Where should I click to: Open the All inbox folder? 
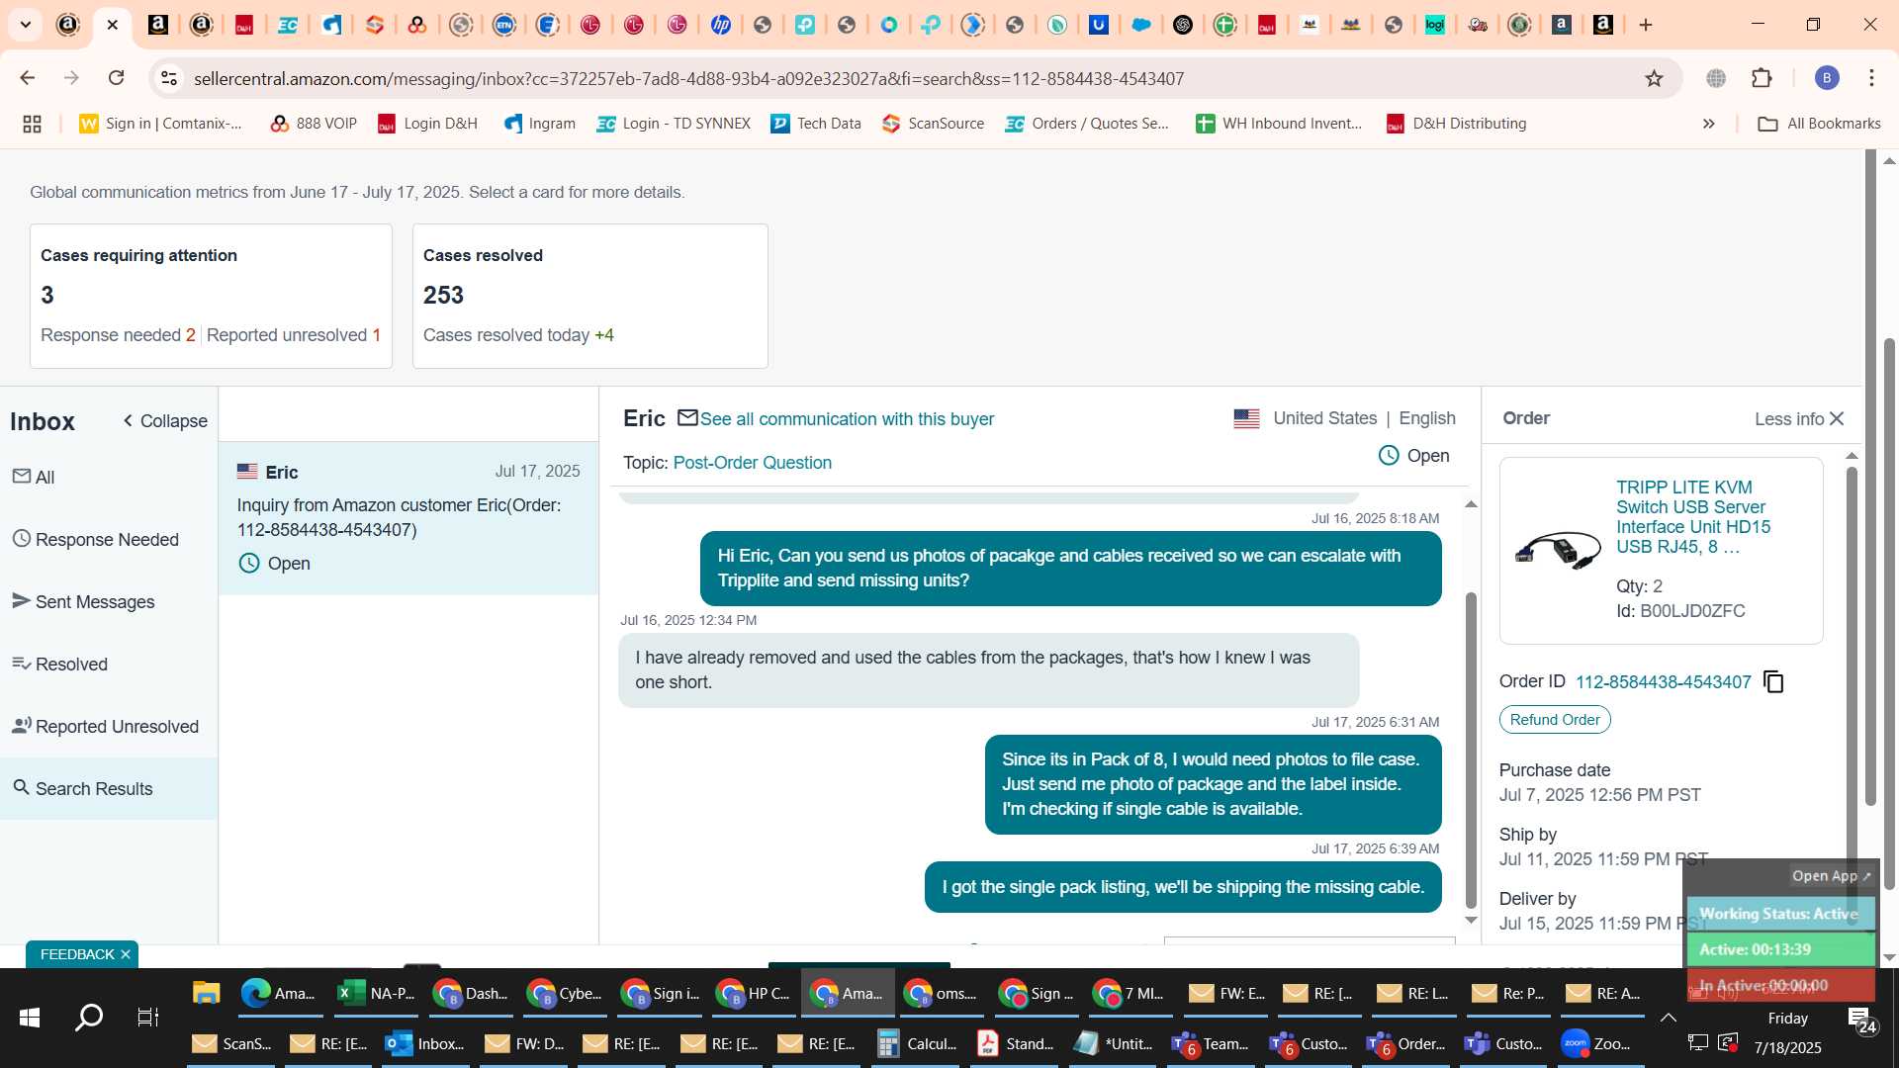click(34, 477)
